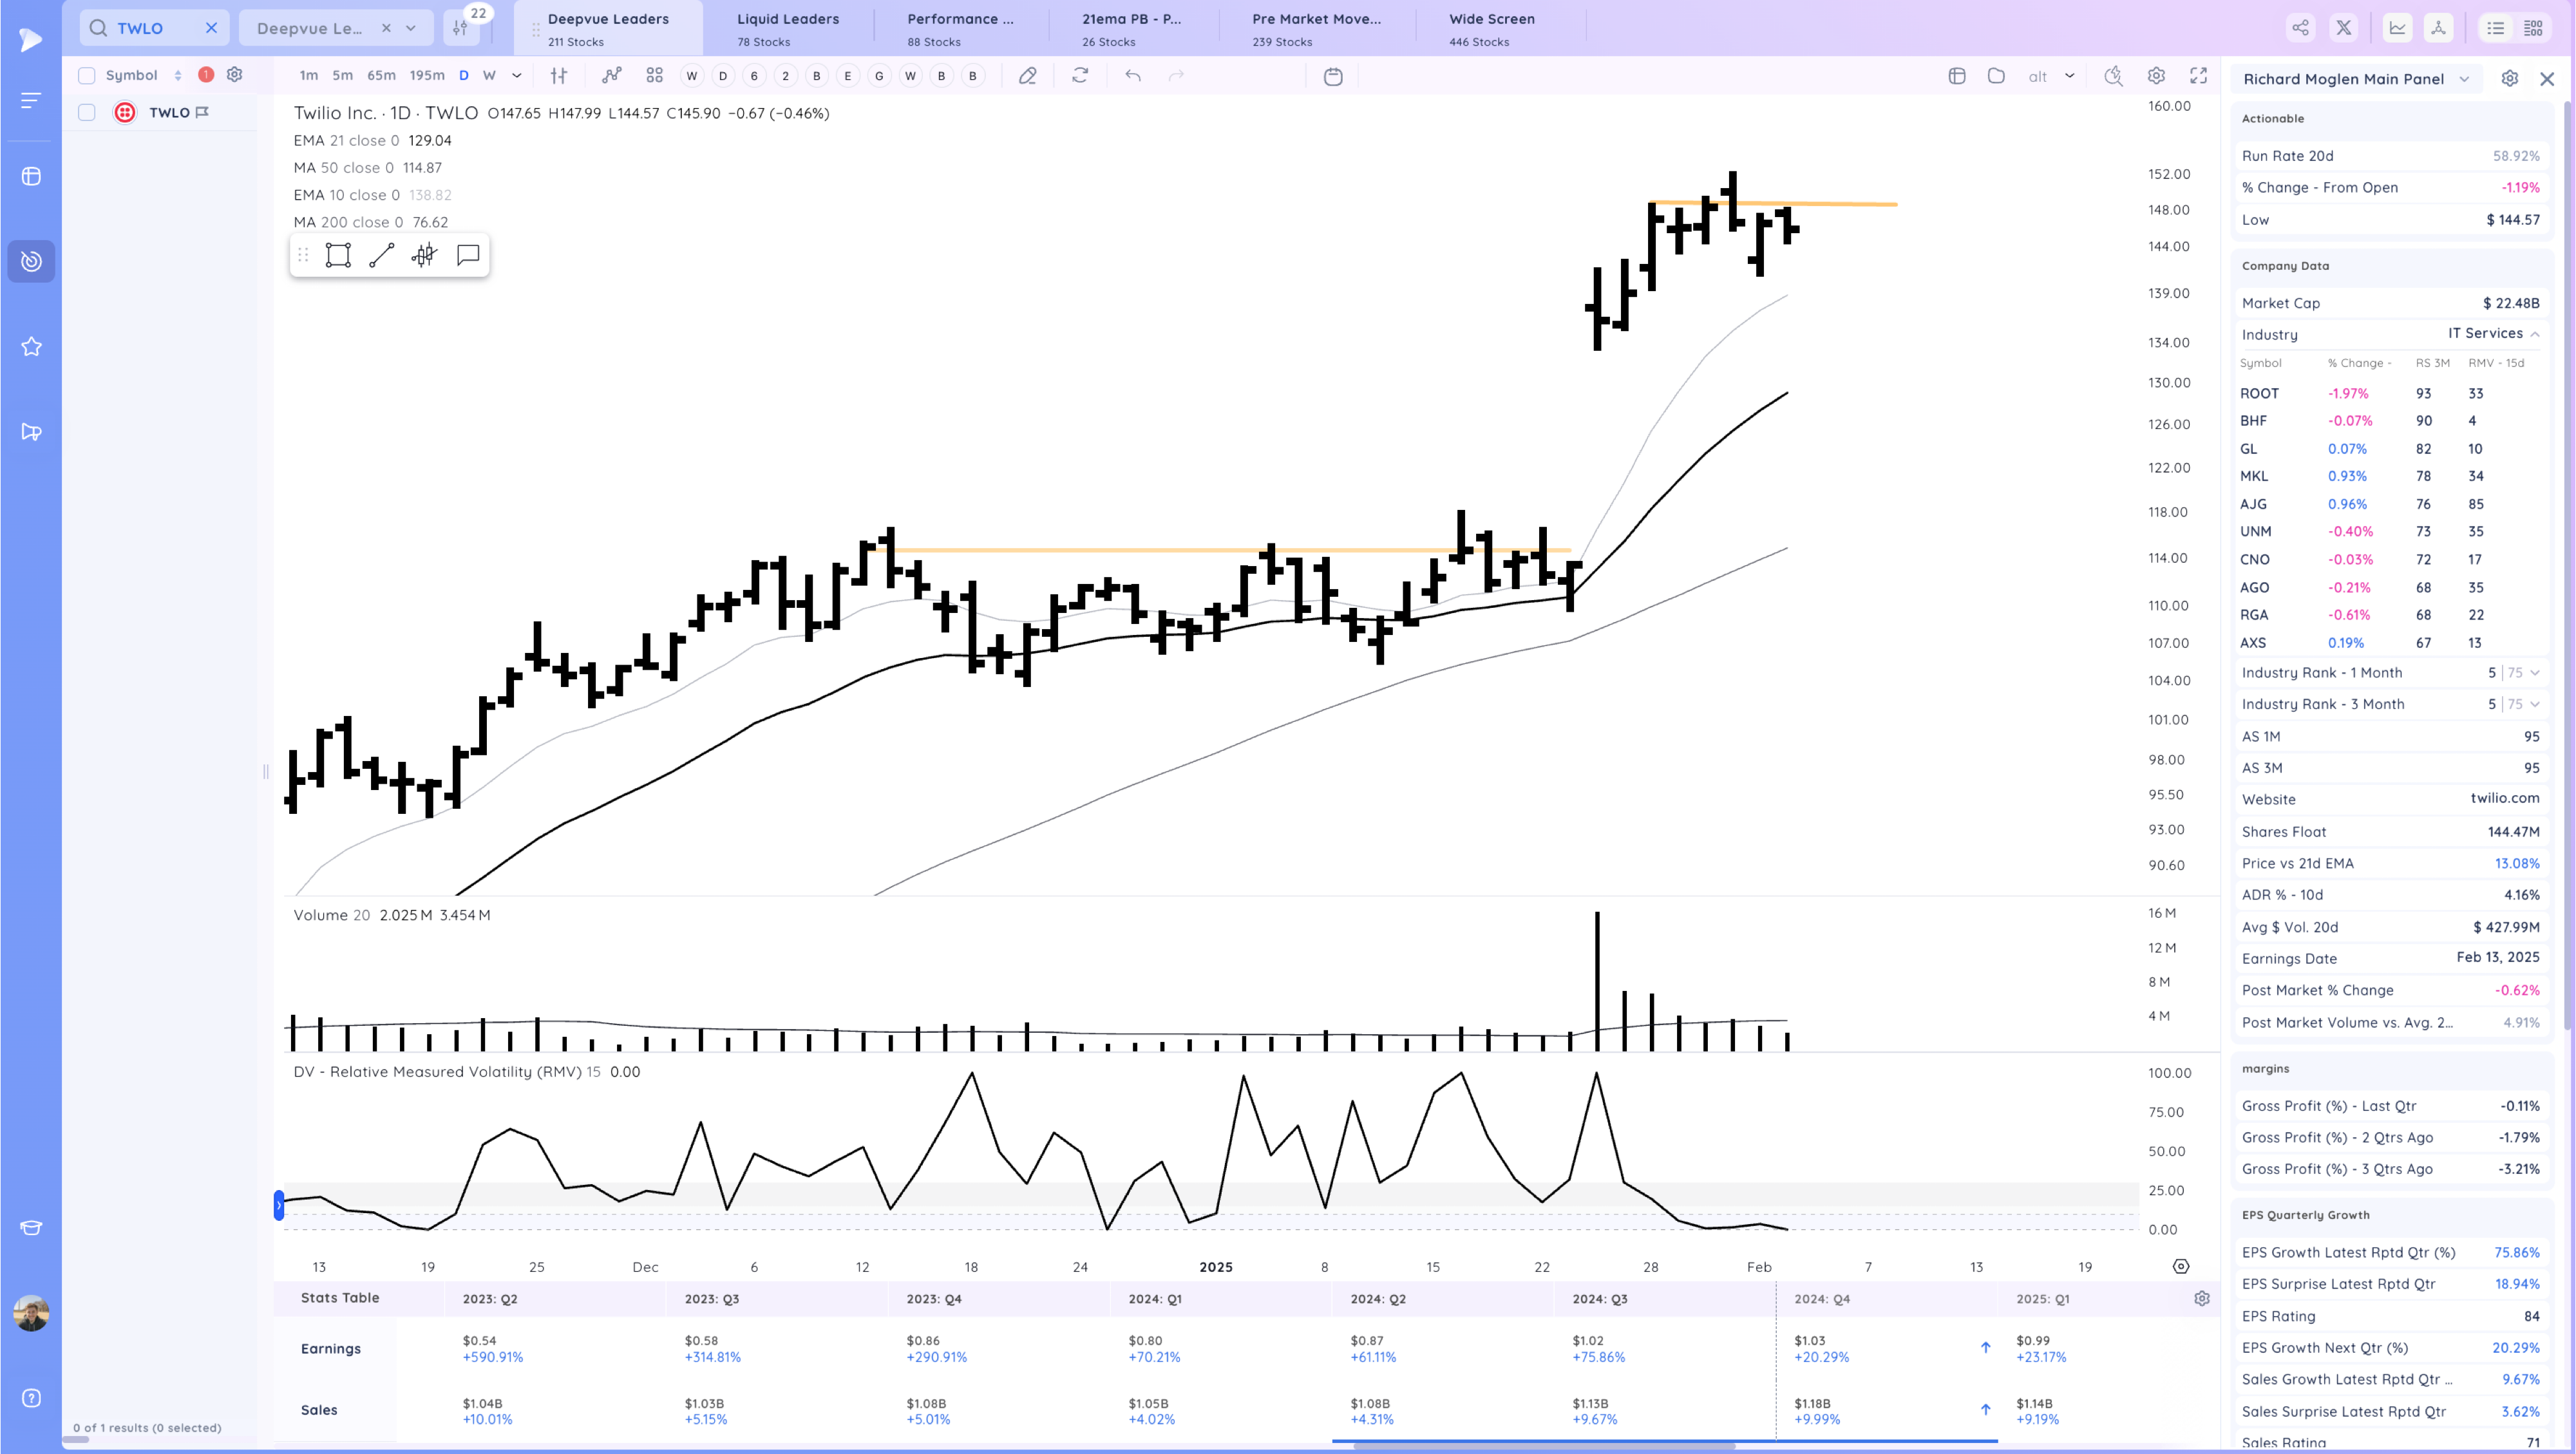The image size is (2576, 1454).
Task: Click the eraser icon in chart toolbar
Action: pos(1027,76)
